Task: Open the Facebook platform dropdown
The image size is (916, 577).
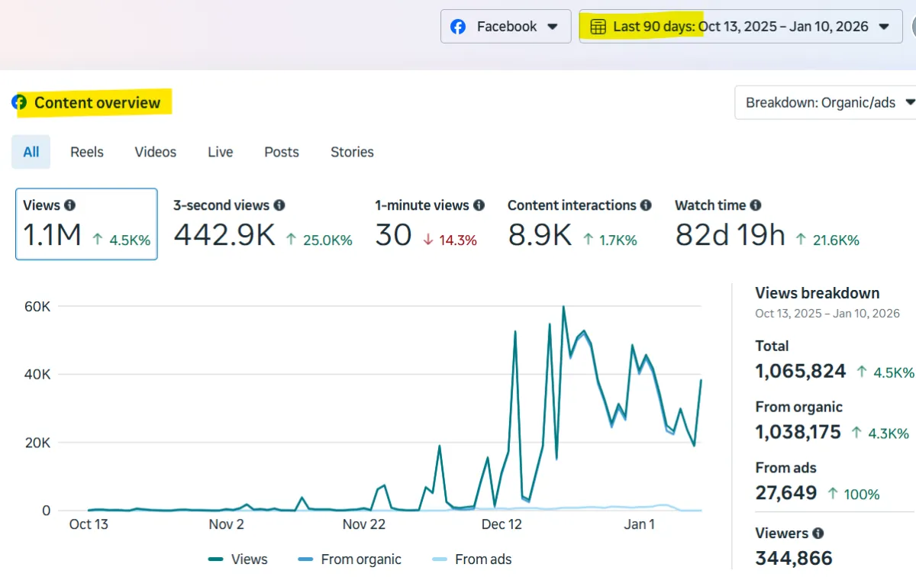Action: [505, 27]
